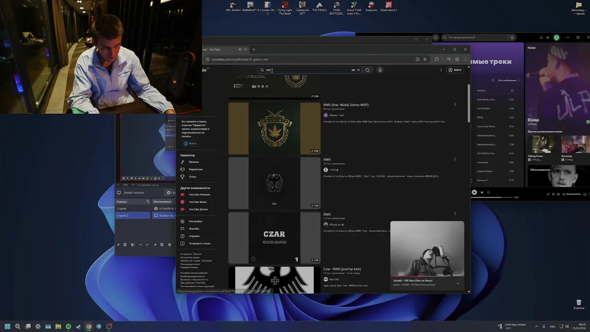Clear the YouTube search box text
The height and width of the screenshot is (332, 590).
click(x=358, y=70)
